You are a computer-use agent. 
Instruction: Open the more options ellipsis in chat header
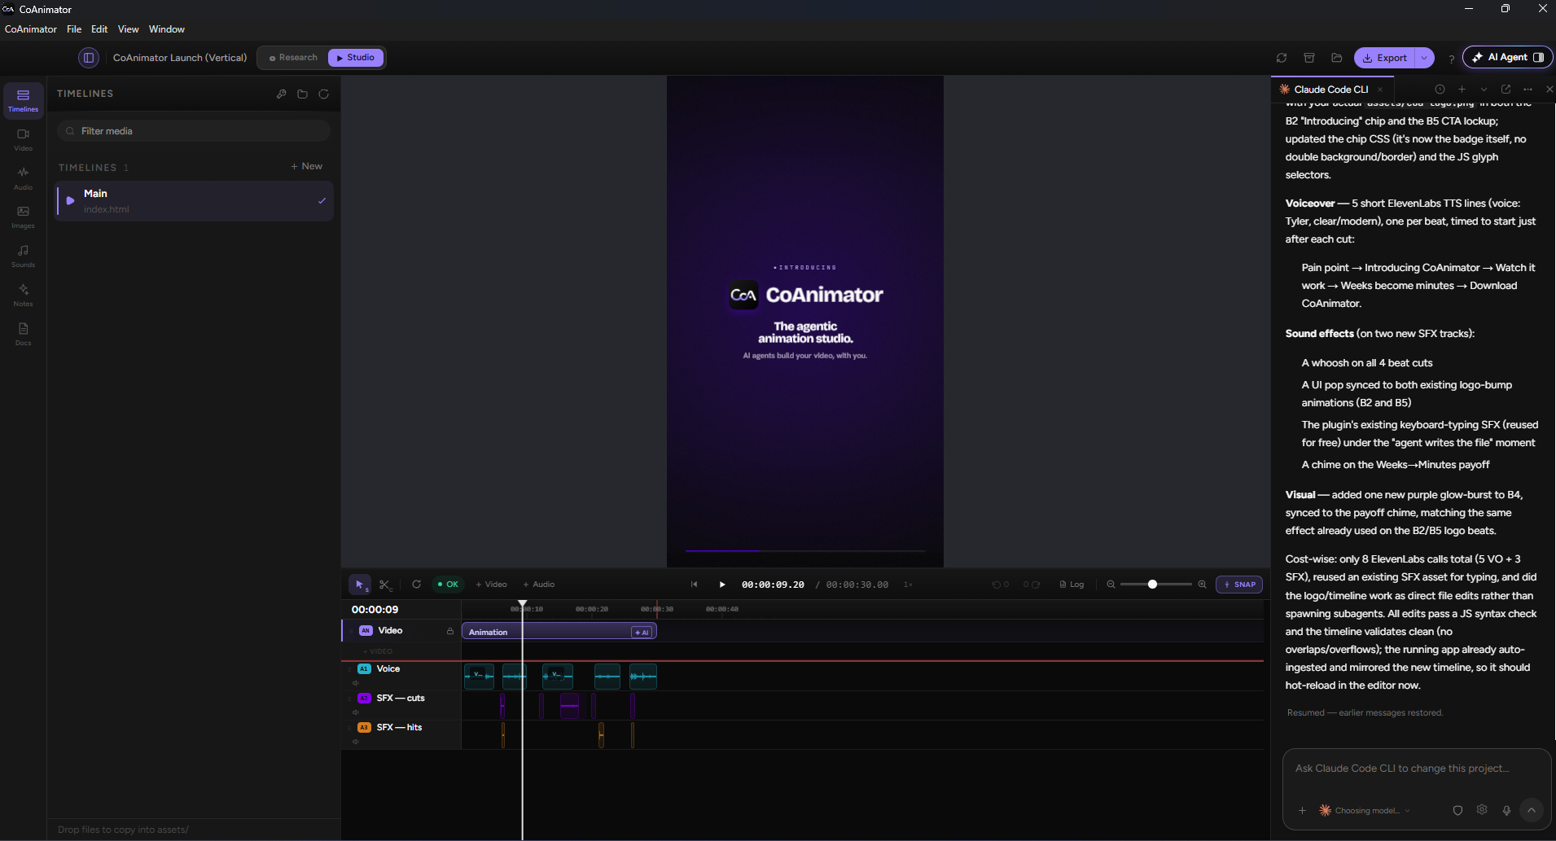(x=1528, y=90)
